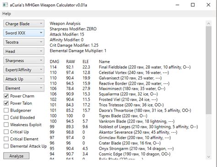Screen dimensions: 217x167
Task: Open the Teostra monster dropdown
Action: tap(24, 42)
